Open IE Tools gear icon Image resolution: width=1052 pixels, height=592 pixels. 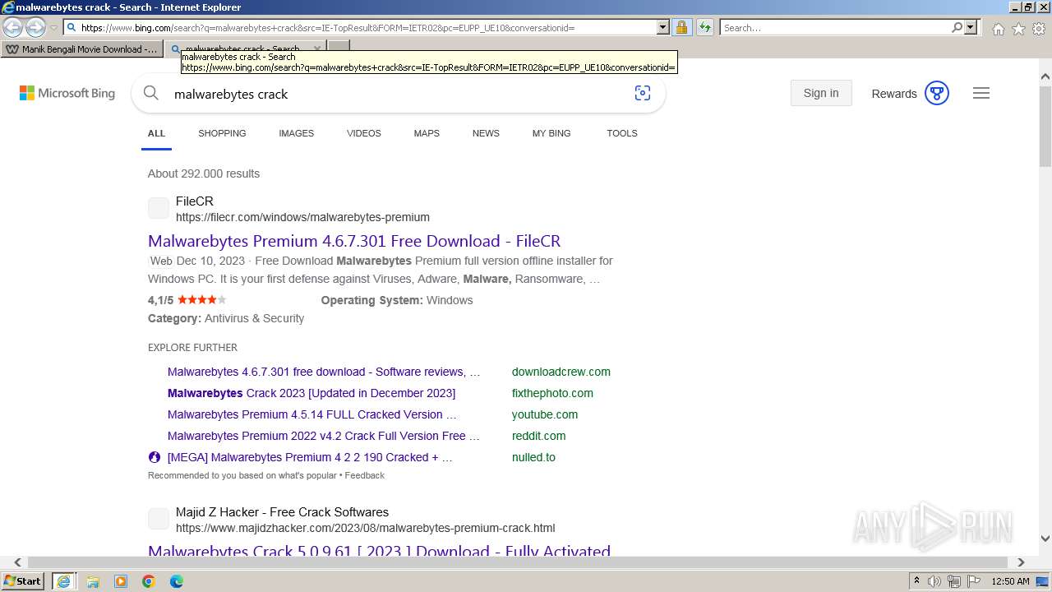(x=1039, y=29)
